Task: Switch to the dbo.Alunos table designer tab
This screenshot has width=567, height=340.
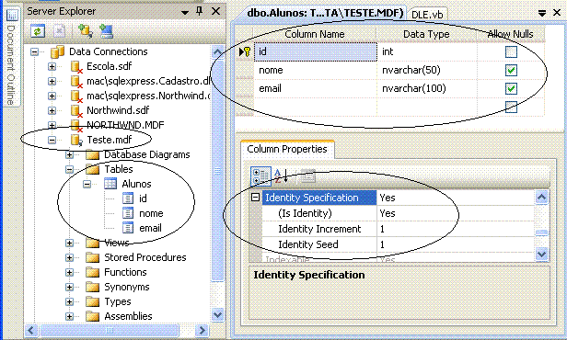Action: coord(324,14)
